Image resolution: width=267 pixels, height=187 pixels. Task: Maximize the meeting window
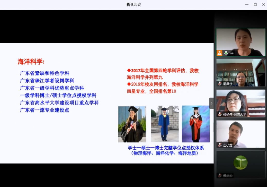pyautogui.click(x=255, y=4)
